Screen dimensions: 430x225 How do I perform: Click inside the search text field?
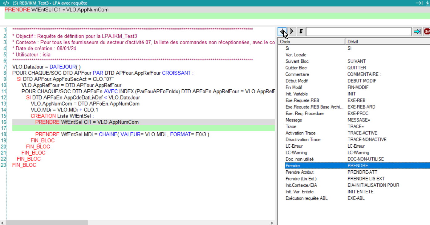(359, 31)
